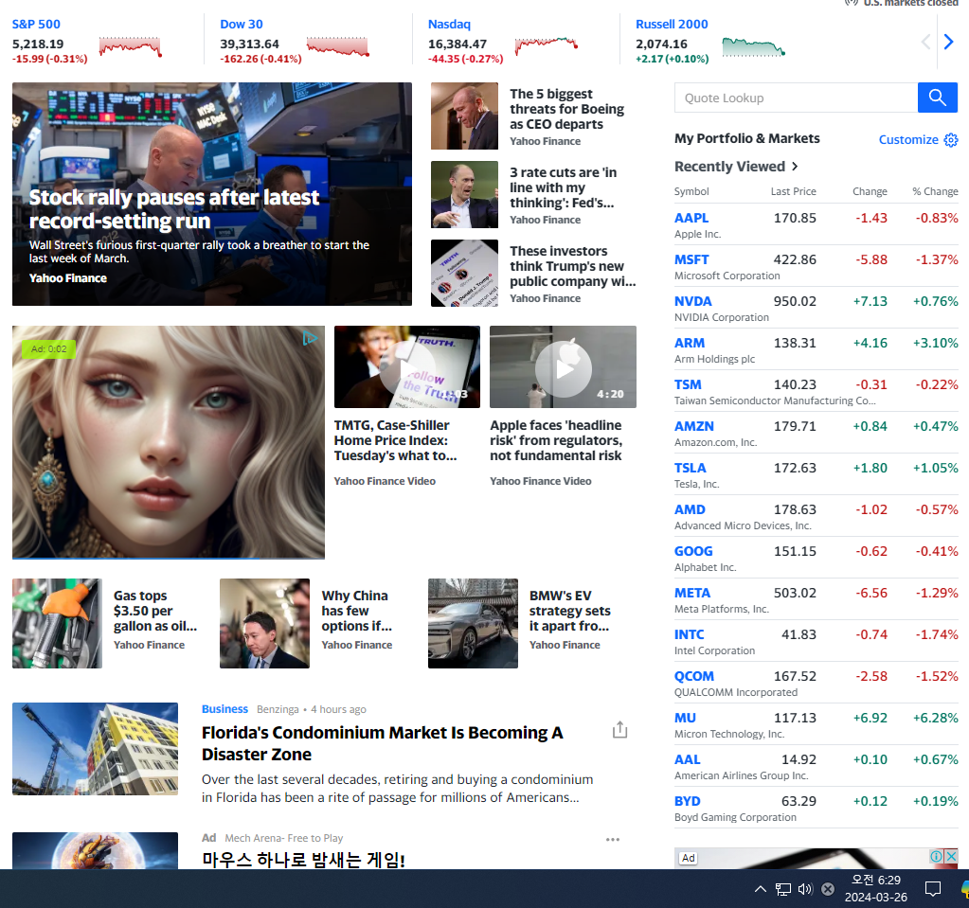Open the S&P 500 index link
The image size is (969, 908).
[x=36, y=24]
